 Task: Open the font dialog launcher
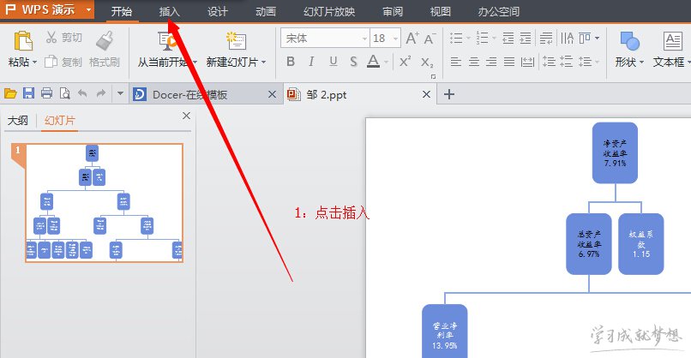coord(433,76)
